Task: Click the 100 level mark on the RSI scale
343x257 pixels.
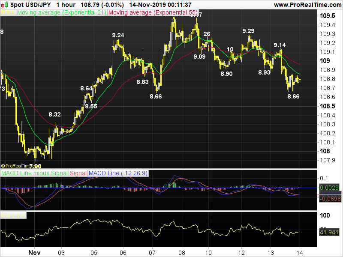Action: [325, 214]
